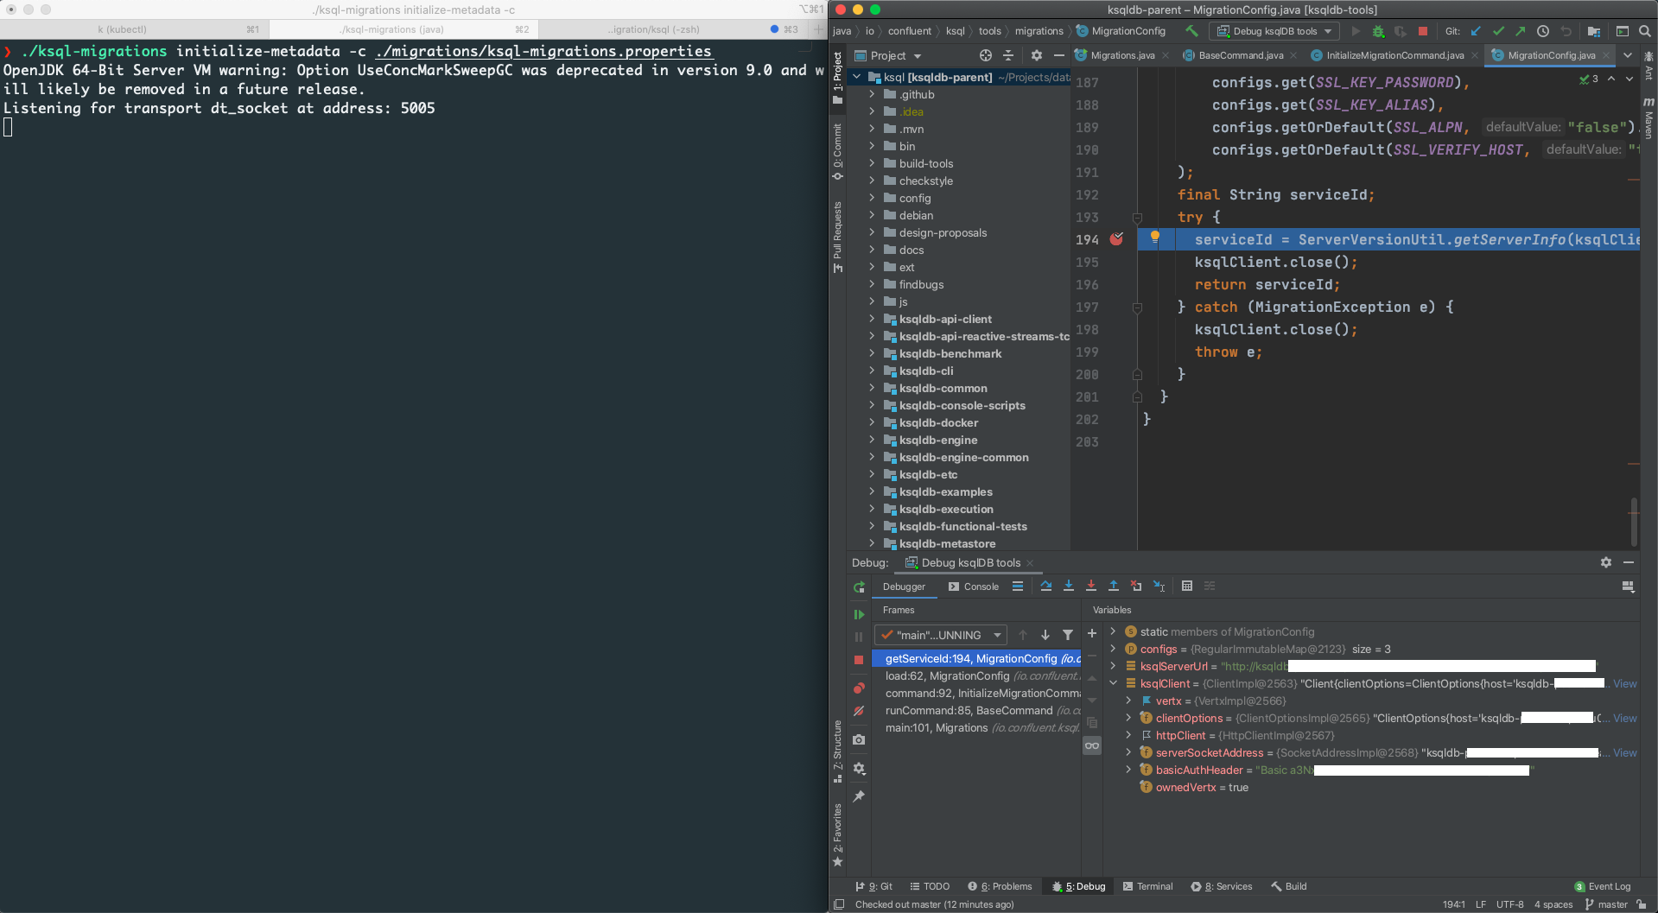Open Search Everywhere with the magnifier icon

1644,31
